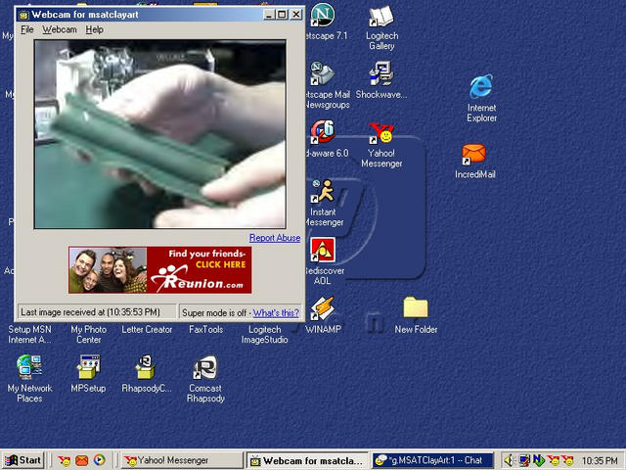Launch IncrediMail from quick launch envelope icon
Viewport: 626px width, 470px height.
click(82, 461)
